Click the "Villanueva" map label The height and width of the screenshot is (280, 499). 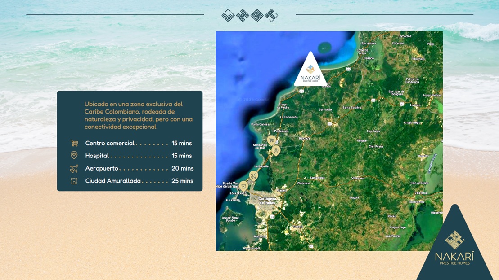click(358, 179)
